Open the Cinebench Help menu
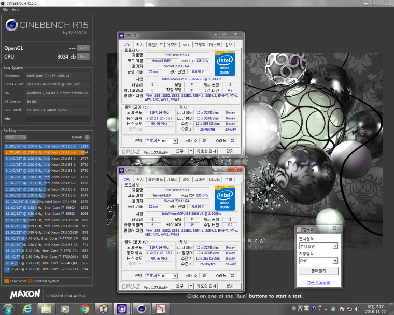 click(16, 10)
